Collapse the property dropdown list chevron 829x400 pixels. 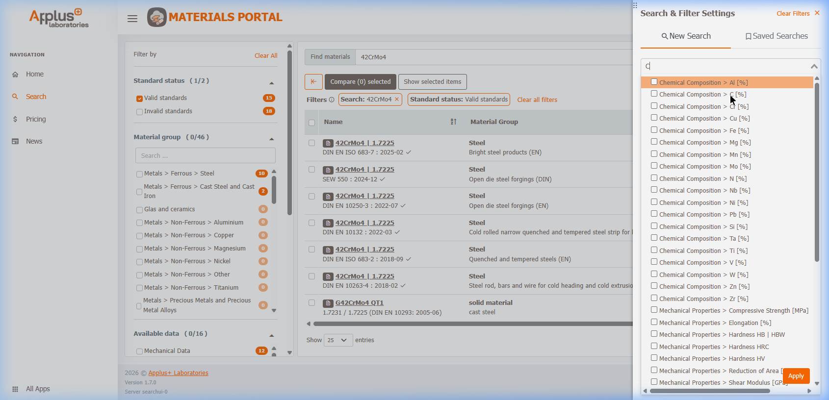(x=814, y=66)
